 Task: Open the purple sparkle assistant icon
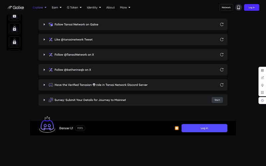tap(262, 100)
